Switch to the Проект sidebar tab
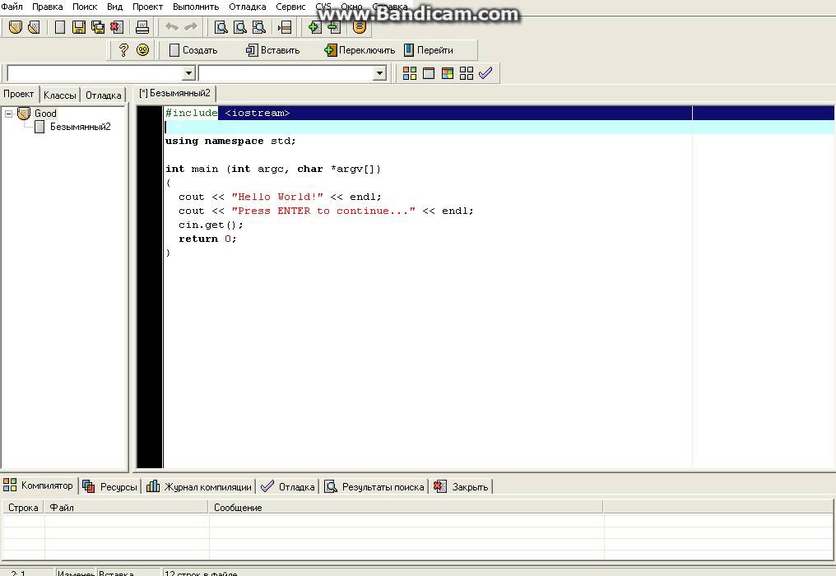 click(19, 95)
